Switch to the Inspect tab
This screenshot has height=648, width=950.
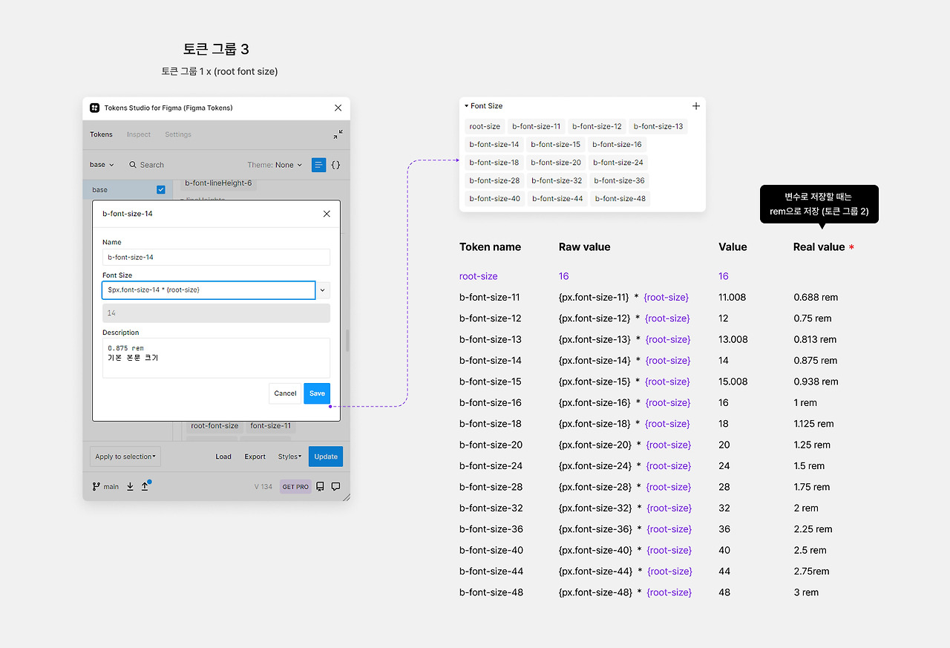[x=139, y=134]
